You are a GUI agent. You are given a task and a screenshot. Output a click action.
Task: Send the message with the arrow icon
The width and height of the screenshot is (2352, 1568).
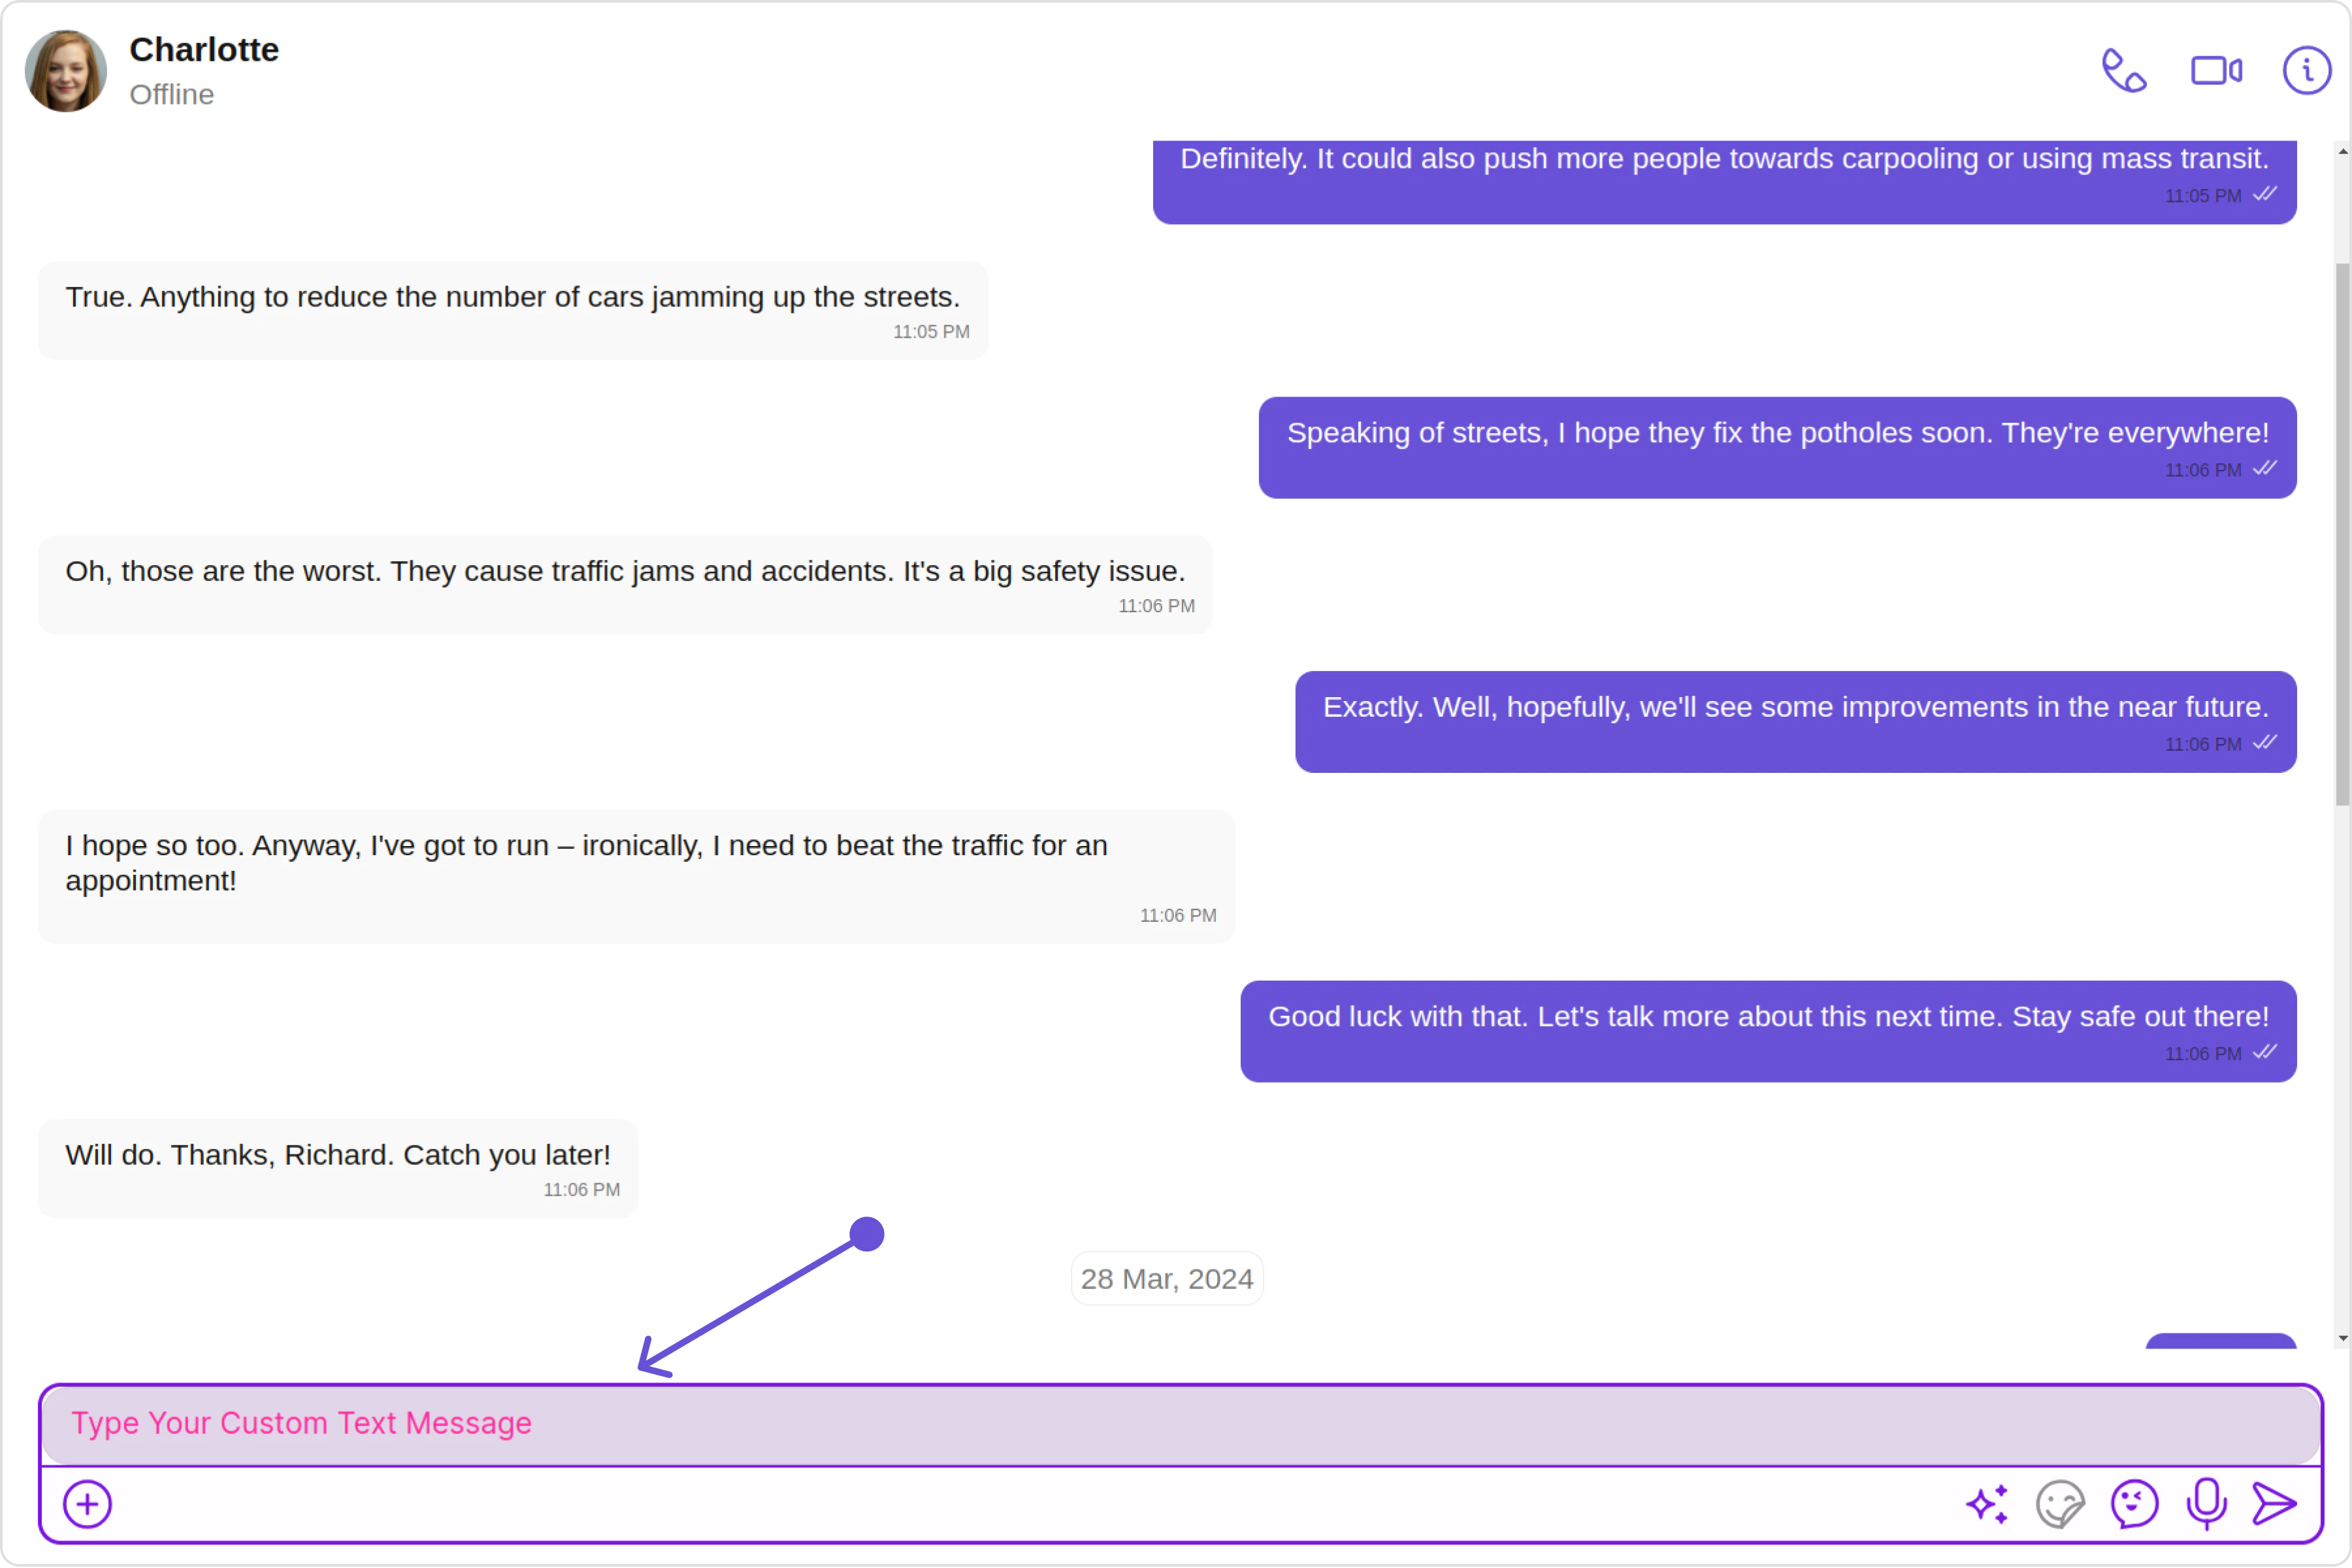[x=2275, y=1504]
